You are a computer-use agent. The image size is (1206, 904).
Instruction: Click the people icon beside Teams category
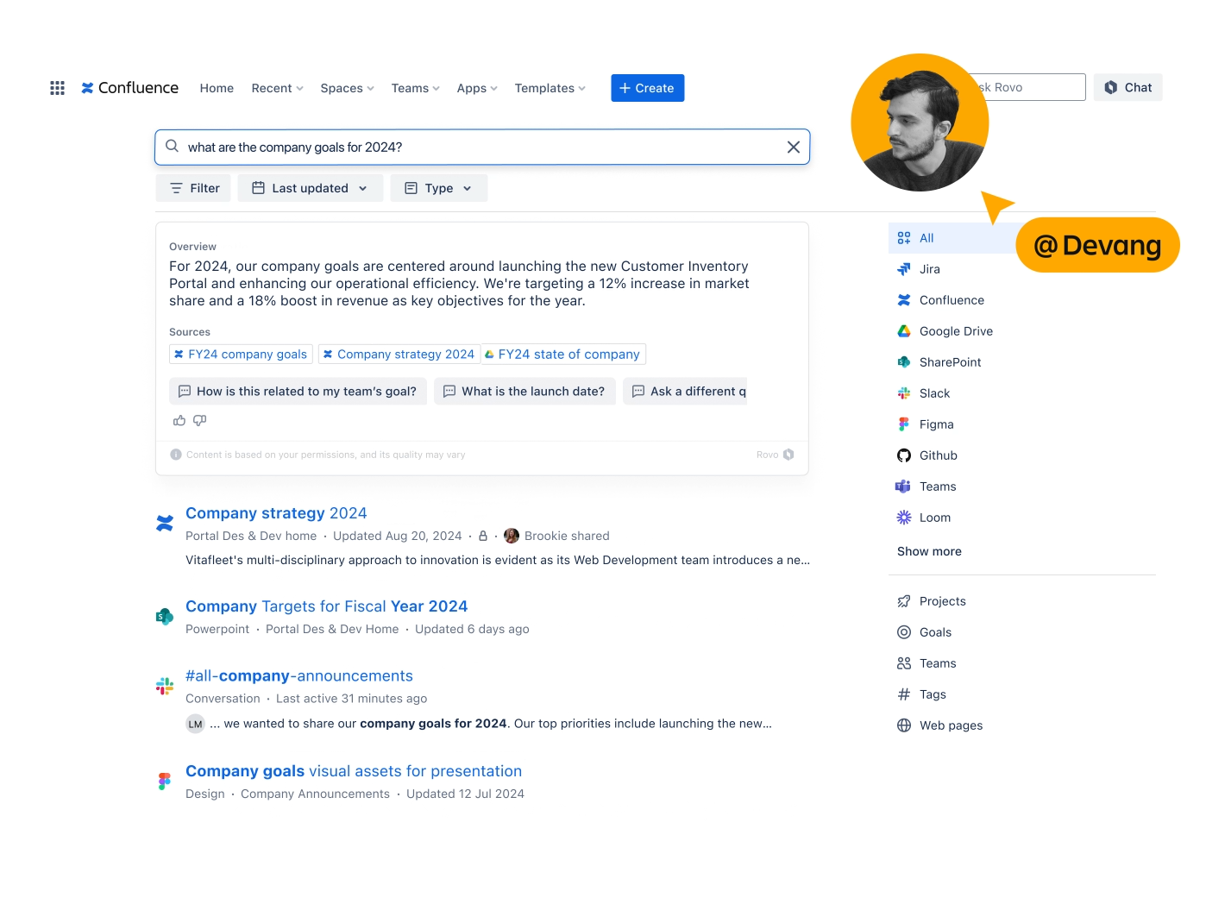(904, 663)
